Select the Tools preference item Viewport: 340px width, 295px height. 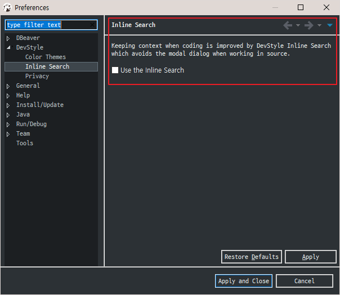tap(25, 143)
